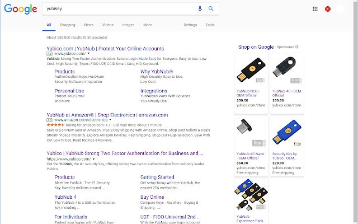Open Products sitelink under Yubico ad
The image size is (358, 224).
pos(64,72)
